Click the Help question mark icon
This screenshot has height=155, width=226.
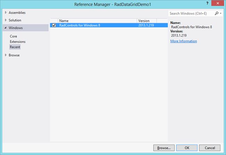pos(207,3)
